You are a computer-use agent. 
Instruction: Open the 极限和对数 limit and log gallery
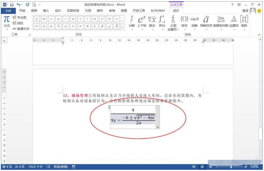pyautogui.click(x=221, y=22)
